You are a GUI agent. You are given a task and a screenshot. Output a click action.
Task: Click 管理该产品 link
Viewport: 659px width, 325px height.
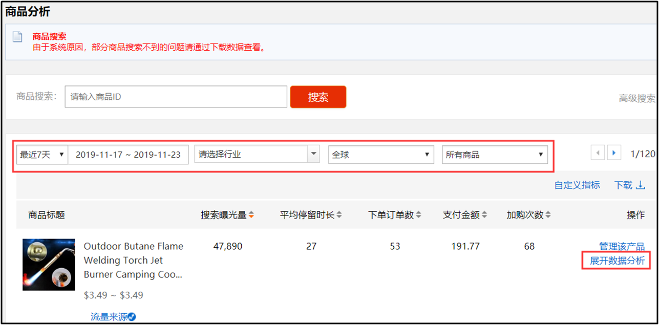[x=622, y=247]
